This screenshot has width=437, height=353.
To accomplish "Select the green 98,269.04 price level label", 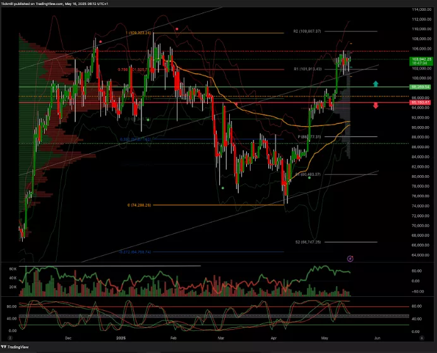I will coord(420,87).
